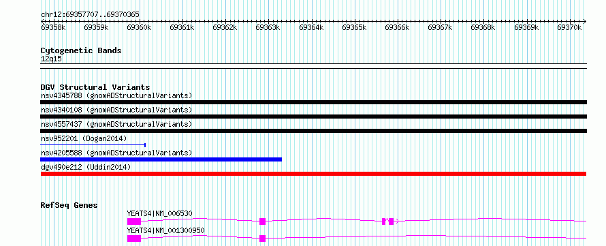
Task: Select the 12q15 cytogenetic band label
Action: (x=51, y=59)
